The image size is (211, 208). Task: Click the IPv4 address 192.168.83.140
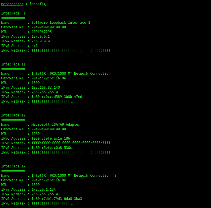pos(46,87)
